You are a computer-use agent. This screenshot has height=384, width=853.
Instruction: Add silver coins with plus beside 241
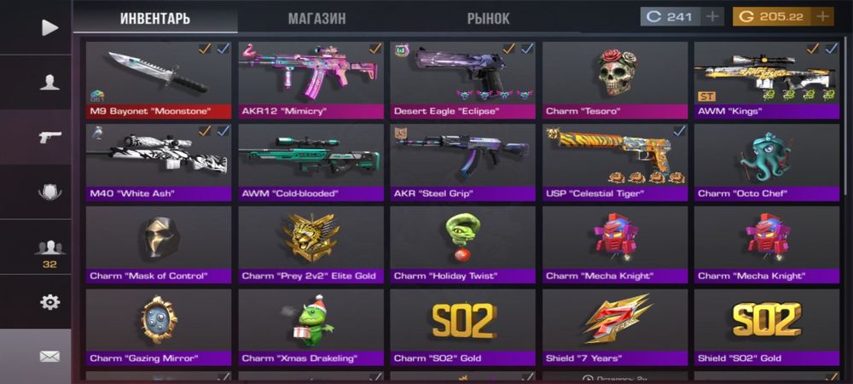click(711, 17)
